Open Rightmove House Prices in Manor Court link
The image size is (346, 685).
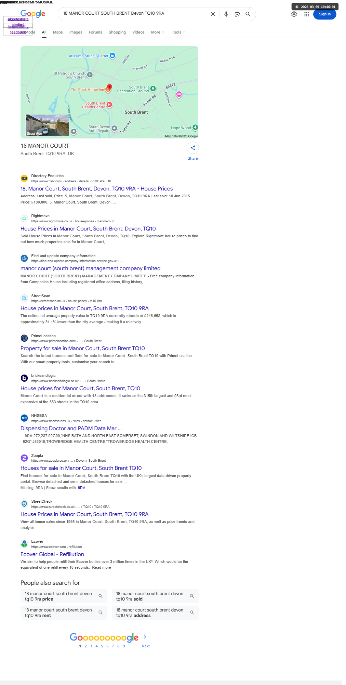tap(88, 229)
